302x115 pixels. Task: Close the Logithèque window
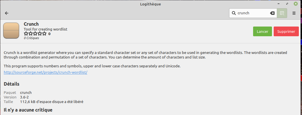296,4
